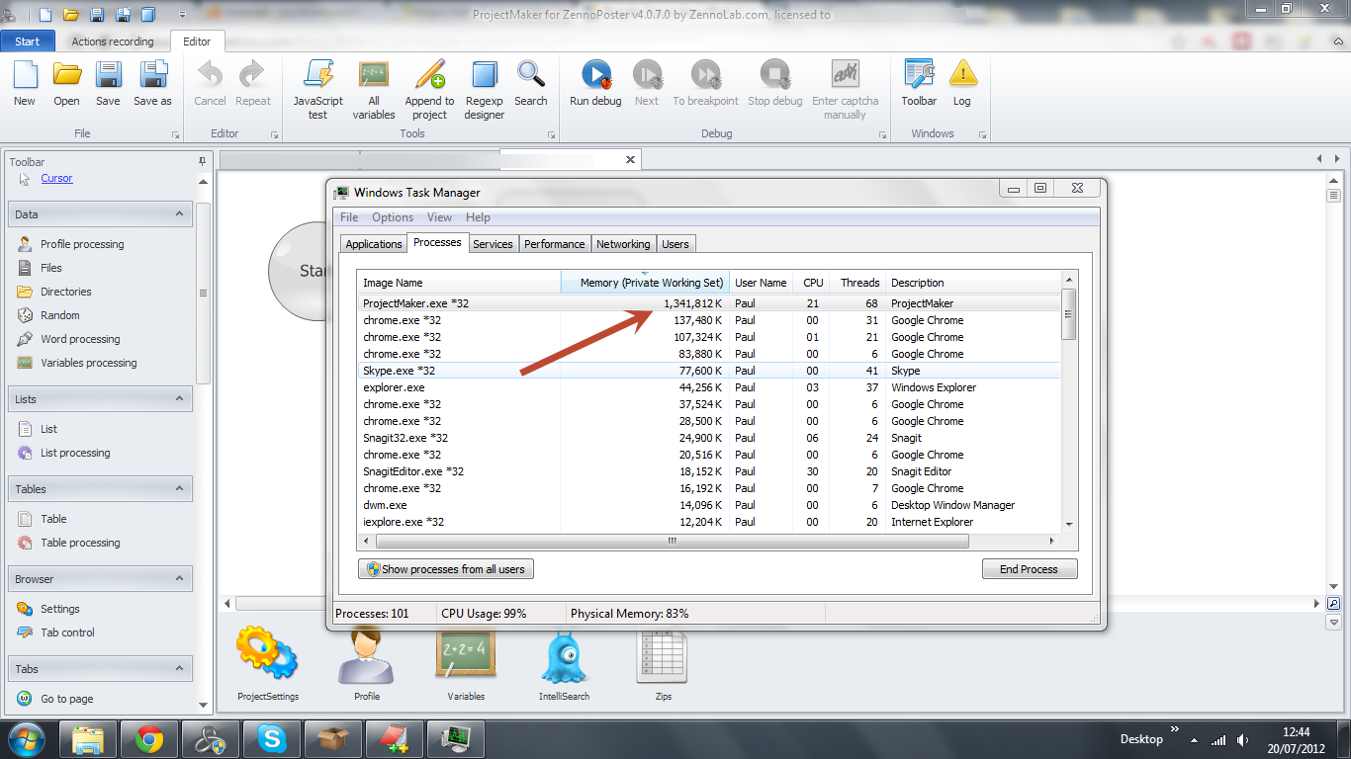Select Directories item in Data group
This screenshot has height=759, width=1351.
pyautogui.click(x=66, y=292)
